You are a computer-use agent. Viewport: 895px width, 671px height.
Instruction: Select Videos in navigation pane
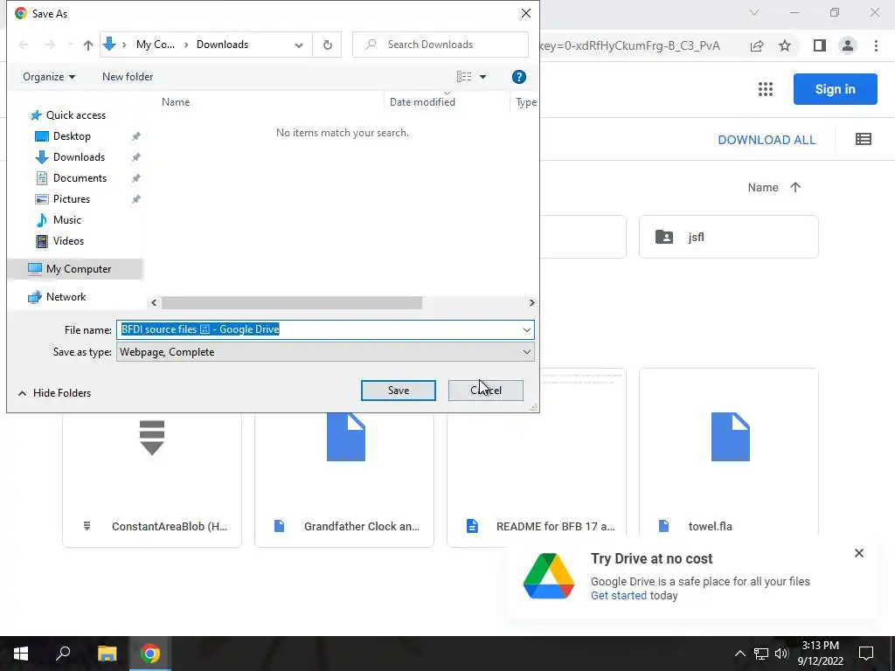[68, 241]
